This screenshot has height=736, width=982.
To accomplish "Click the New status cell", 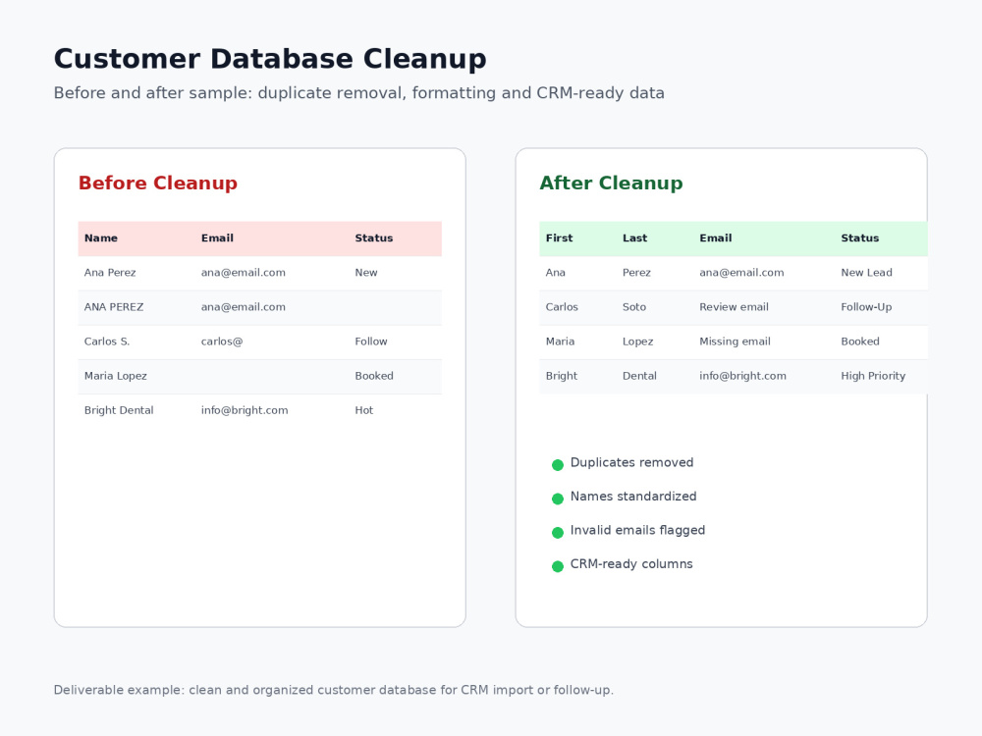I will 366,272.
